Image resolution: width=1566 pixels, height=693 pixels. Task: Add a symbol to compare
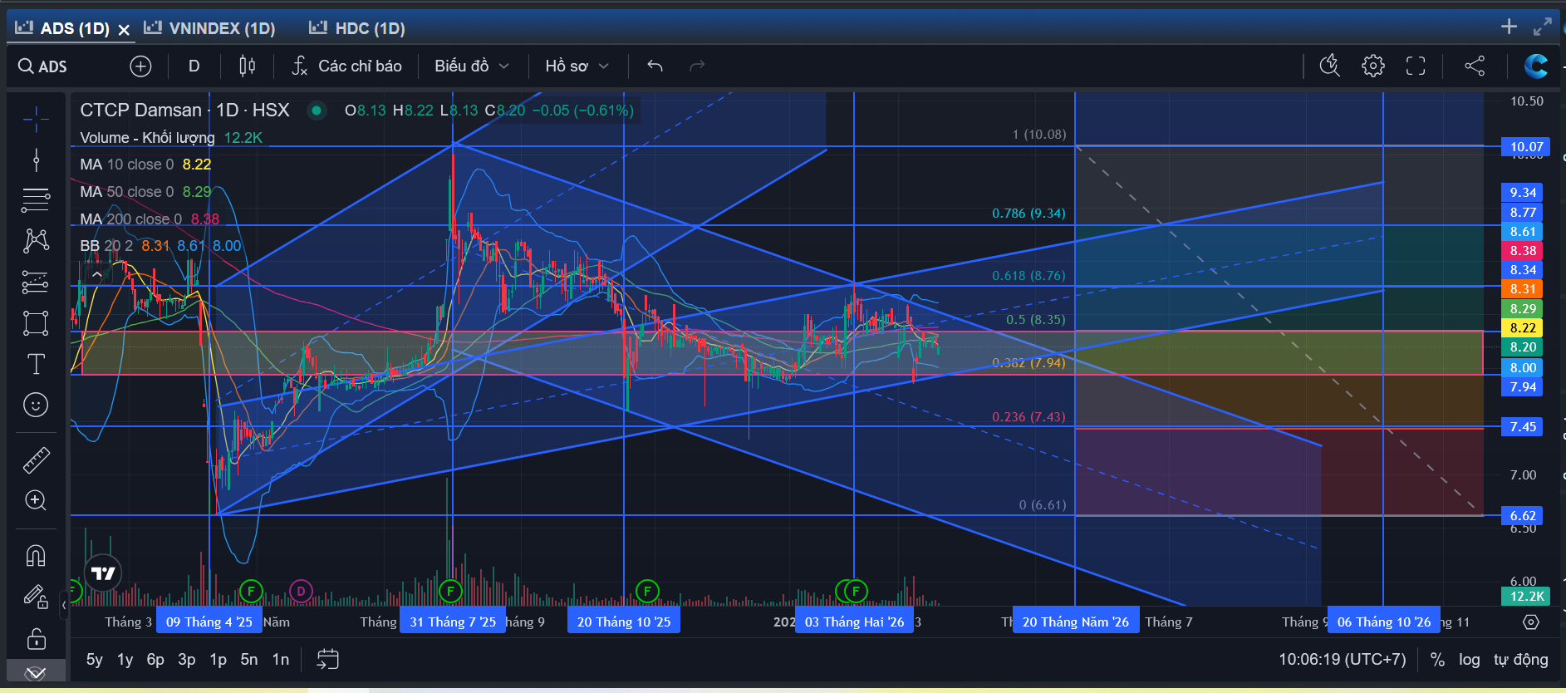pos(141,66)
